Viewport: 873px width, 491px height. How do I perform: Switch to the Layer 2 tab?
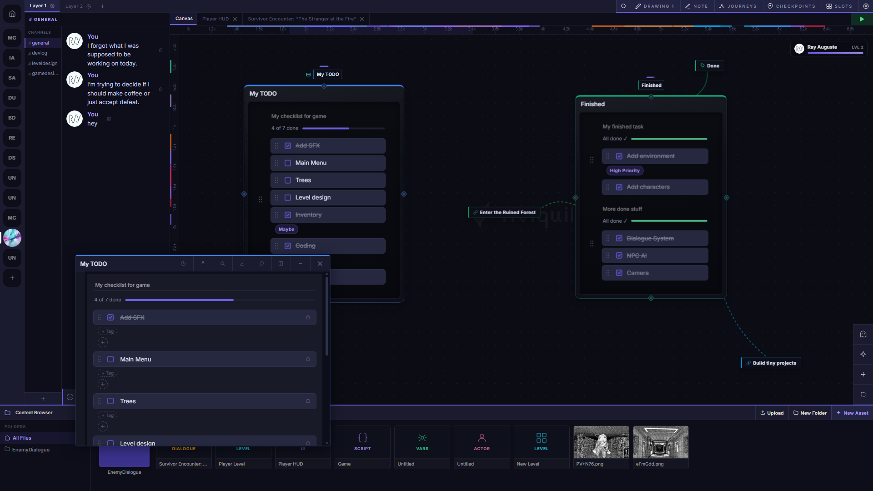coord(74,6)
